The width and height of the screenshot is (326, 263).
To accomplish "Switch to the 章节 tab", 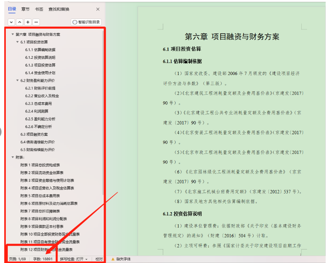I will click(x=25, y=9).
